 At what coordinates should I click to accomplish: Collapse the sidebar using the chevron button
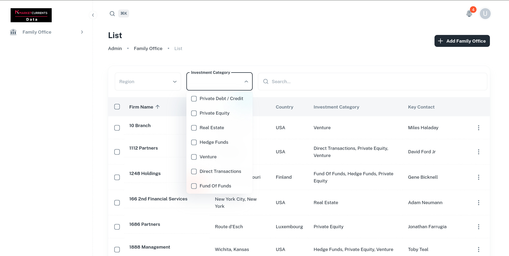coord(93,15)
